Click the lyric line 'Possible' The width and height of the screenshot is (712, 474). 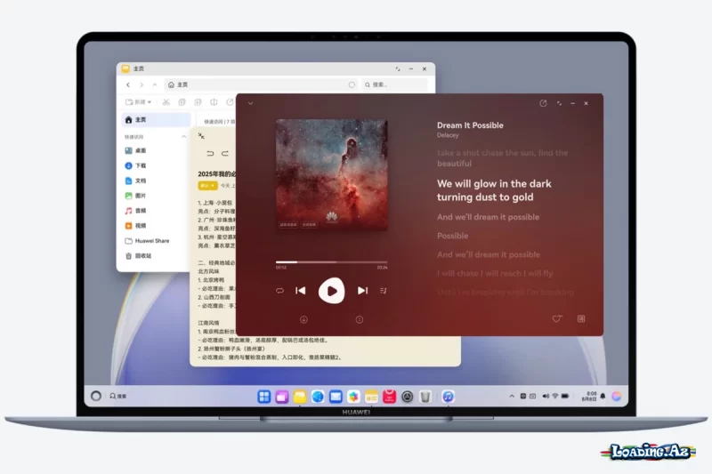click(453, 236)
